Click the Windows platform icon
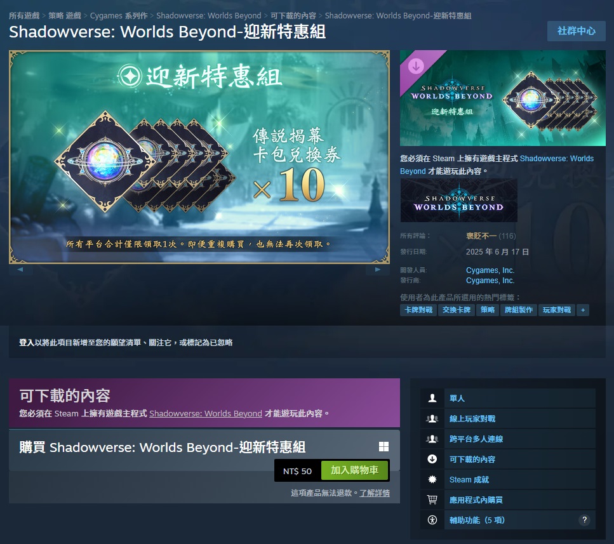 click(384, 446)
